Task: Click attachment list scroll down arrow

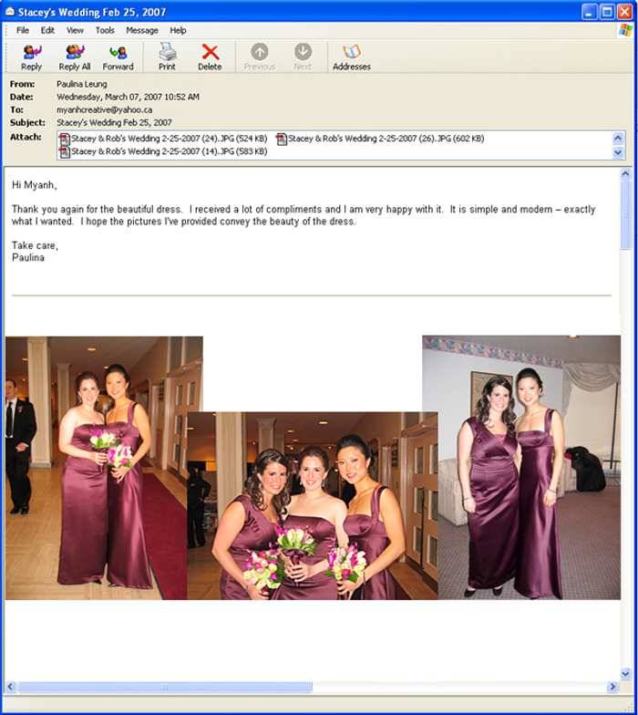Action: click(618, 152)
